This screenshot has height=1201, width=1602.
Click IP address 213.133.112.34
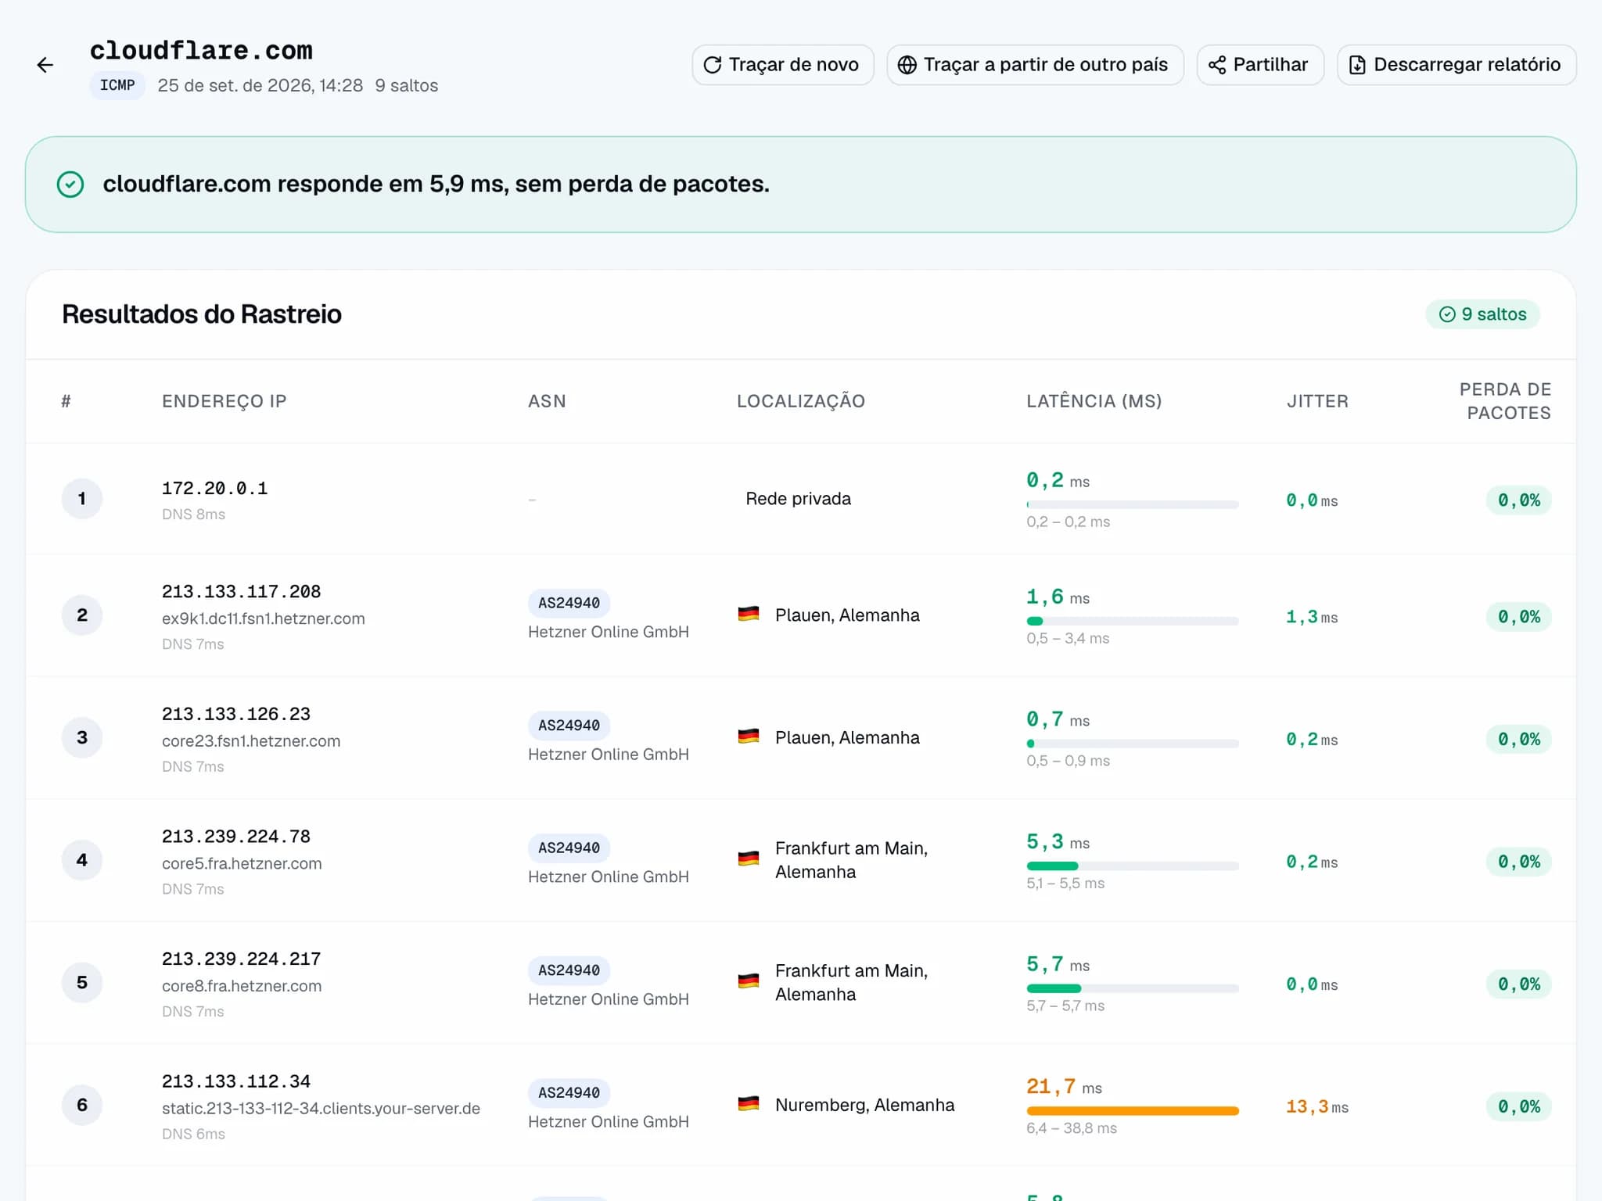point(235,1081)
